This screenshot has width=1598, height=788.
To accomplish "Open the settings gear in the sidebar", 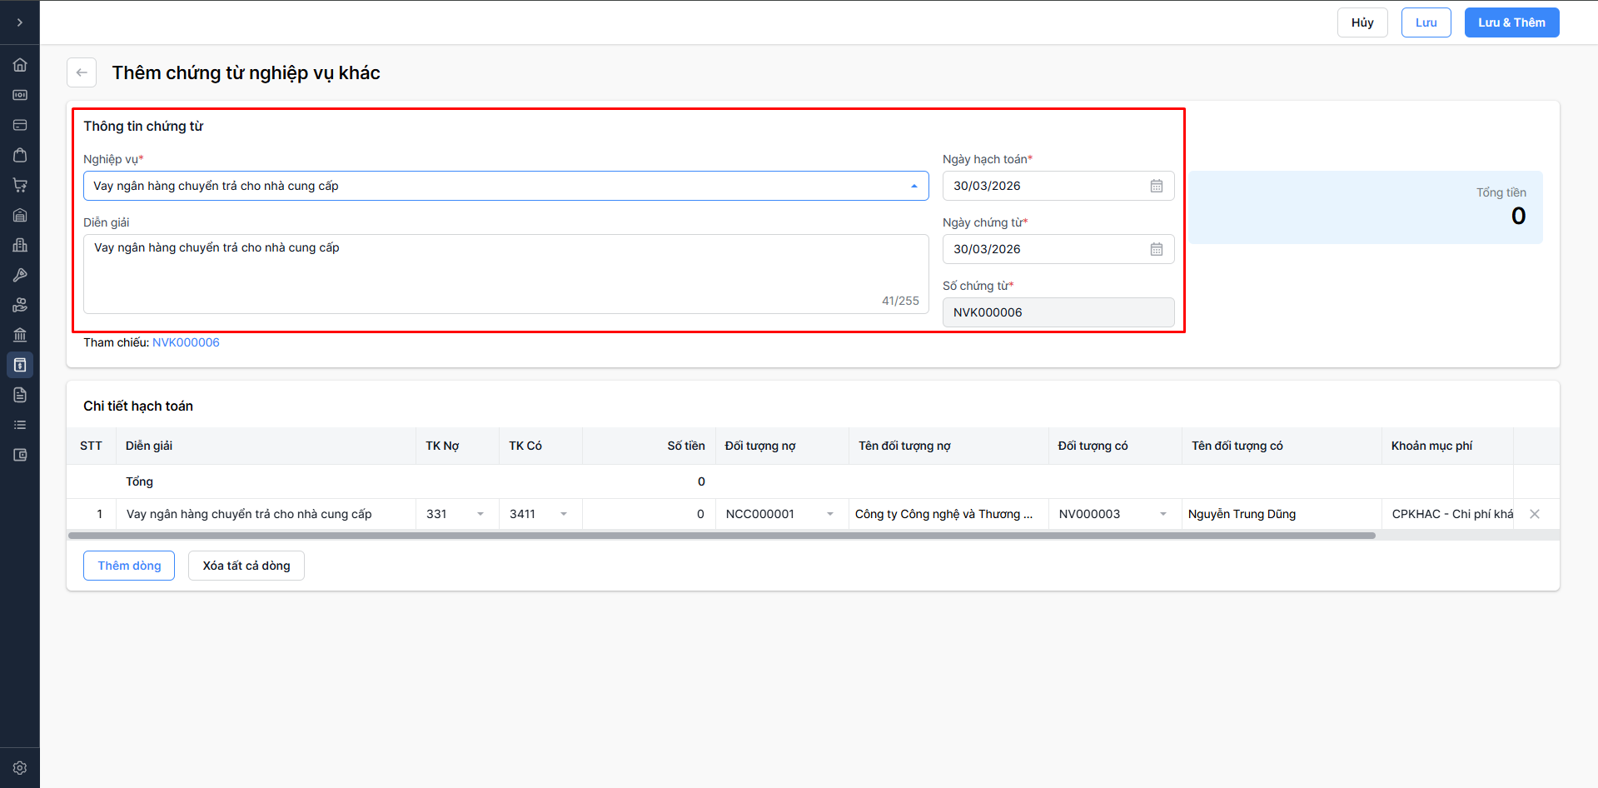I will pos(20,768).
